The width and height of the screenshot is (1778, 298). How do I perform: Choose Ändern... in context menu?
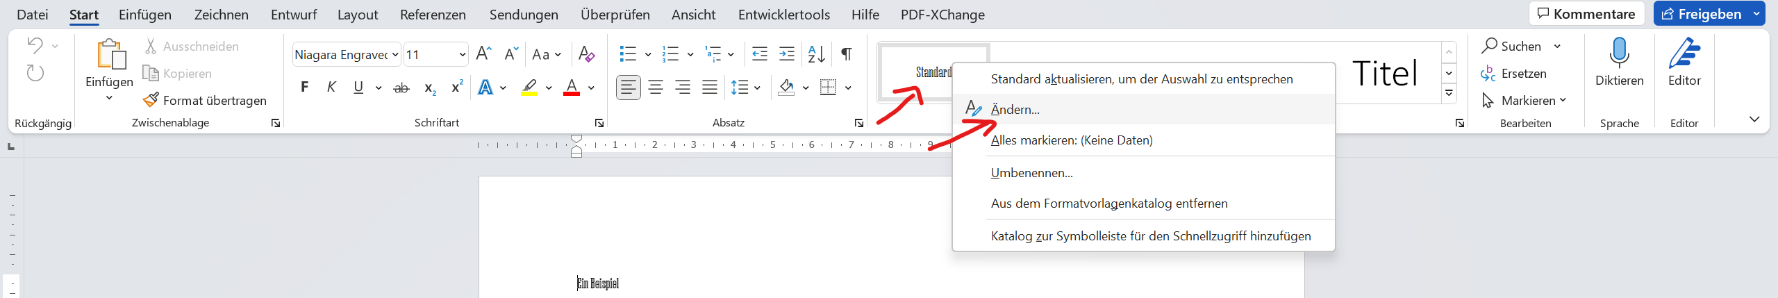(x=1143, y=109)
